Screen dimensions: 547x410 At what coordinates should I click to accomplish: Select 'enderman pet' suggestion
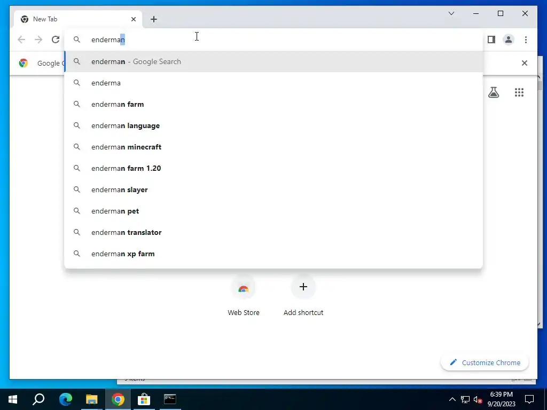pos(273,211)
